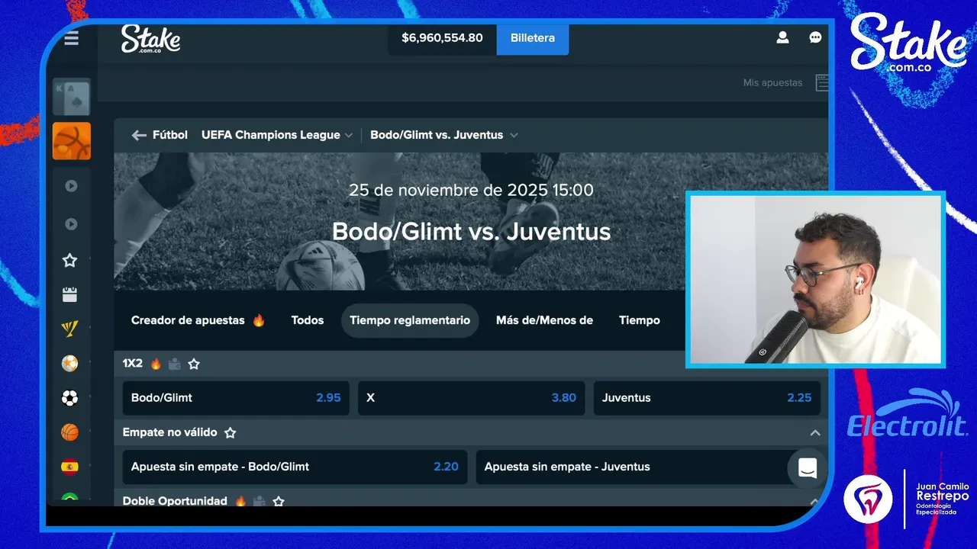
Task: Favorite the 1X2 market with its star
Action: [x=194, y=364]
